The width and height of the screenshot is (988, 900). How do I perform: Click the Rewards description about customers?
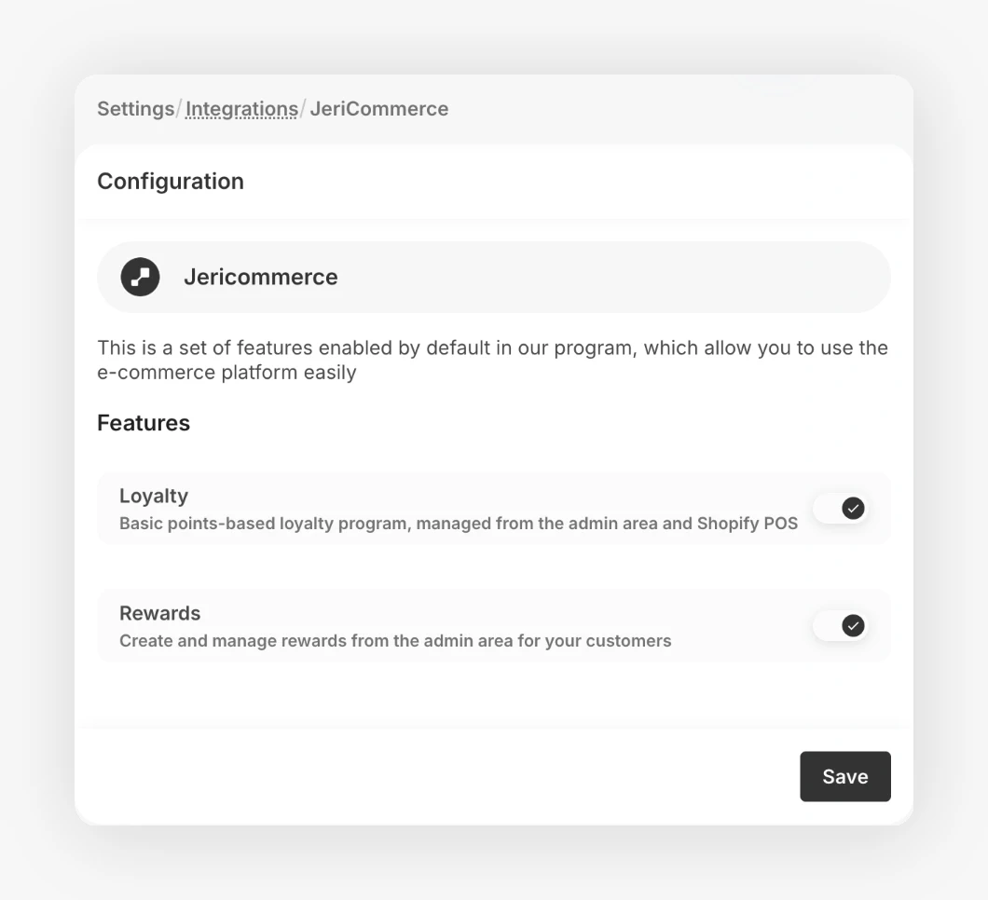tap(396, 640)
